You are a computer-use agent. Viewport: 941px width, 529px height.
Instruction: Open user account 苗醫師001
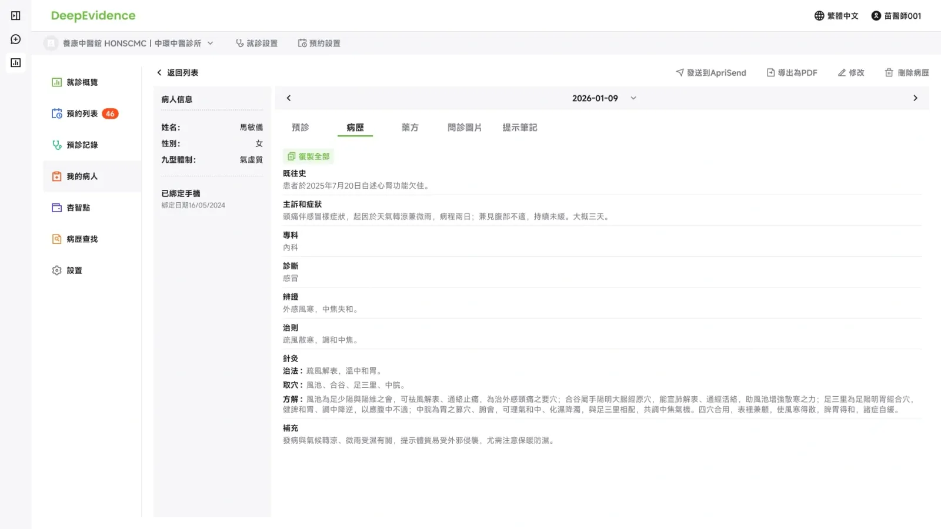tap(896, 16)
